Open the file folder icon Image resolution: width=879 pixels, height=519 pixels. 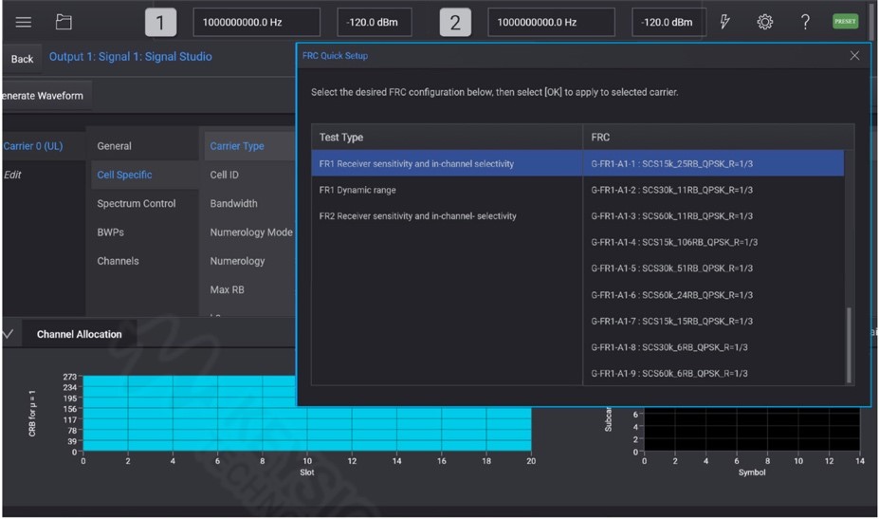tap(64, 22)
